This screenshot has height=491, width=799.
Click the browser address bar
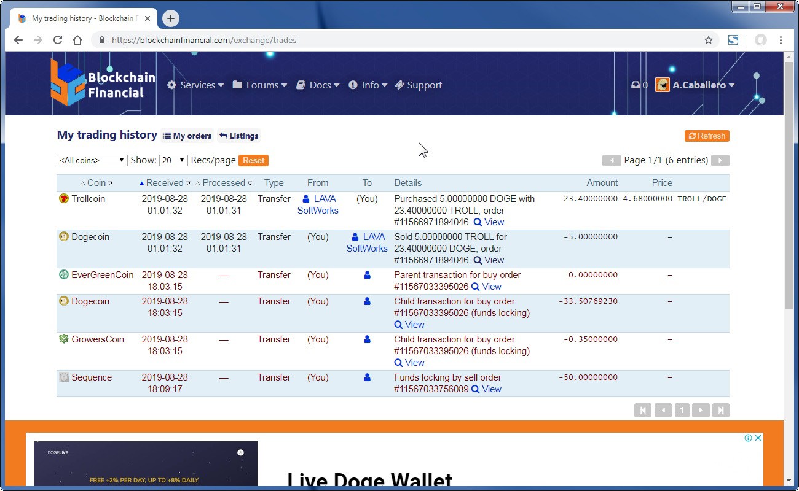point(399,40)
